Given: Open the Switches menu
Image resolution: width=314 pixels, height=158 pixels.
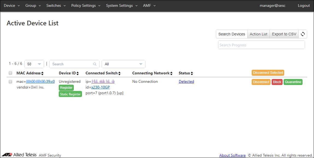Looking at the screenshot, I should [56, 5].
